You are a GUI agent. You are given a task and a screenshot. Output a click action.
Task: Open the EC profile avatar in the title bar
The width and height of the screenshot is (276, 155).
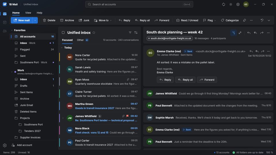point(246,4)
